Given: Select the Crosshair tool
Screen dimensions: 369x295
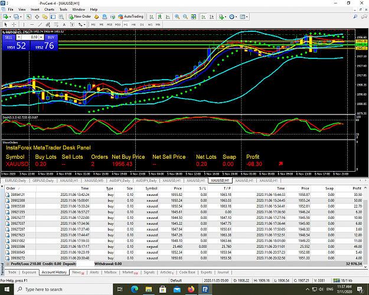Looking at the screenshot, I should tap(14, 24).
